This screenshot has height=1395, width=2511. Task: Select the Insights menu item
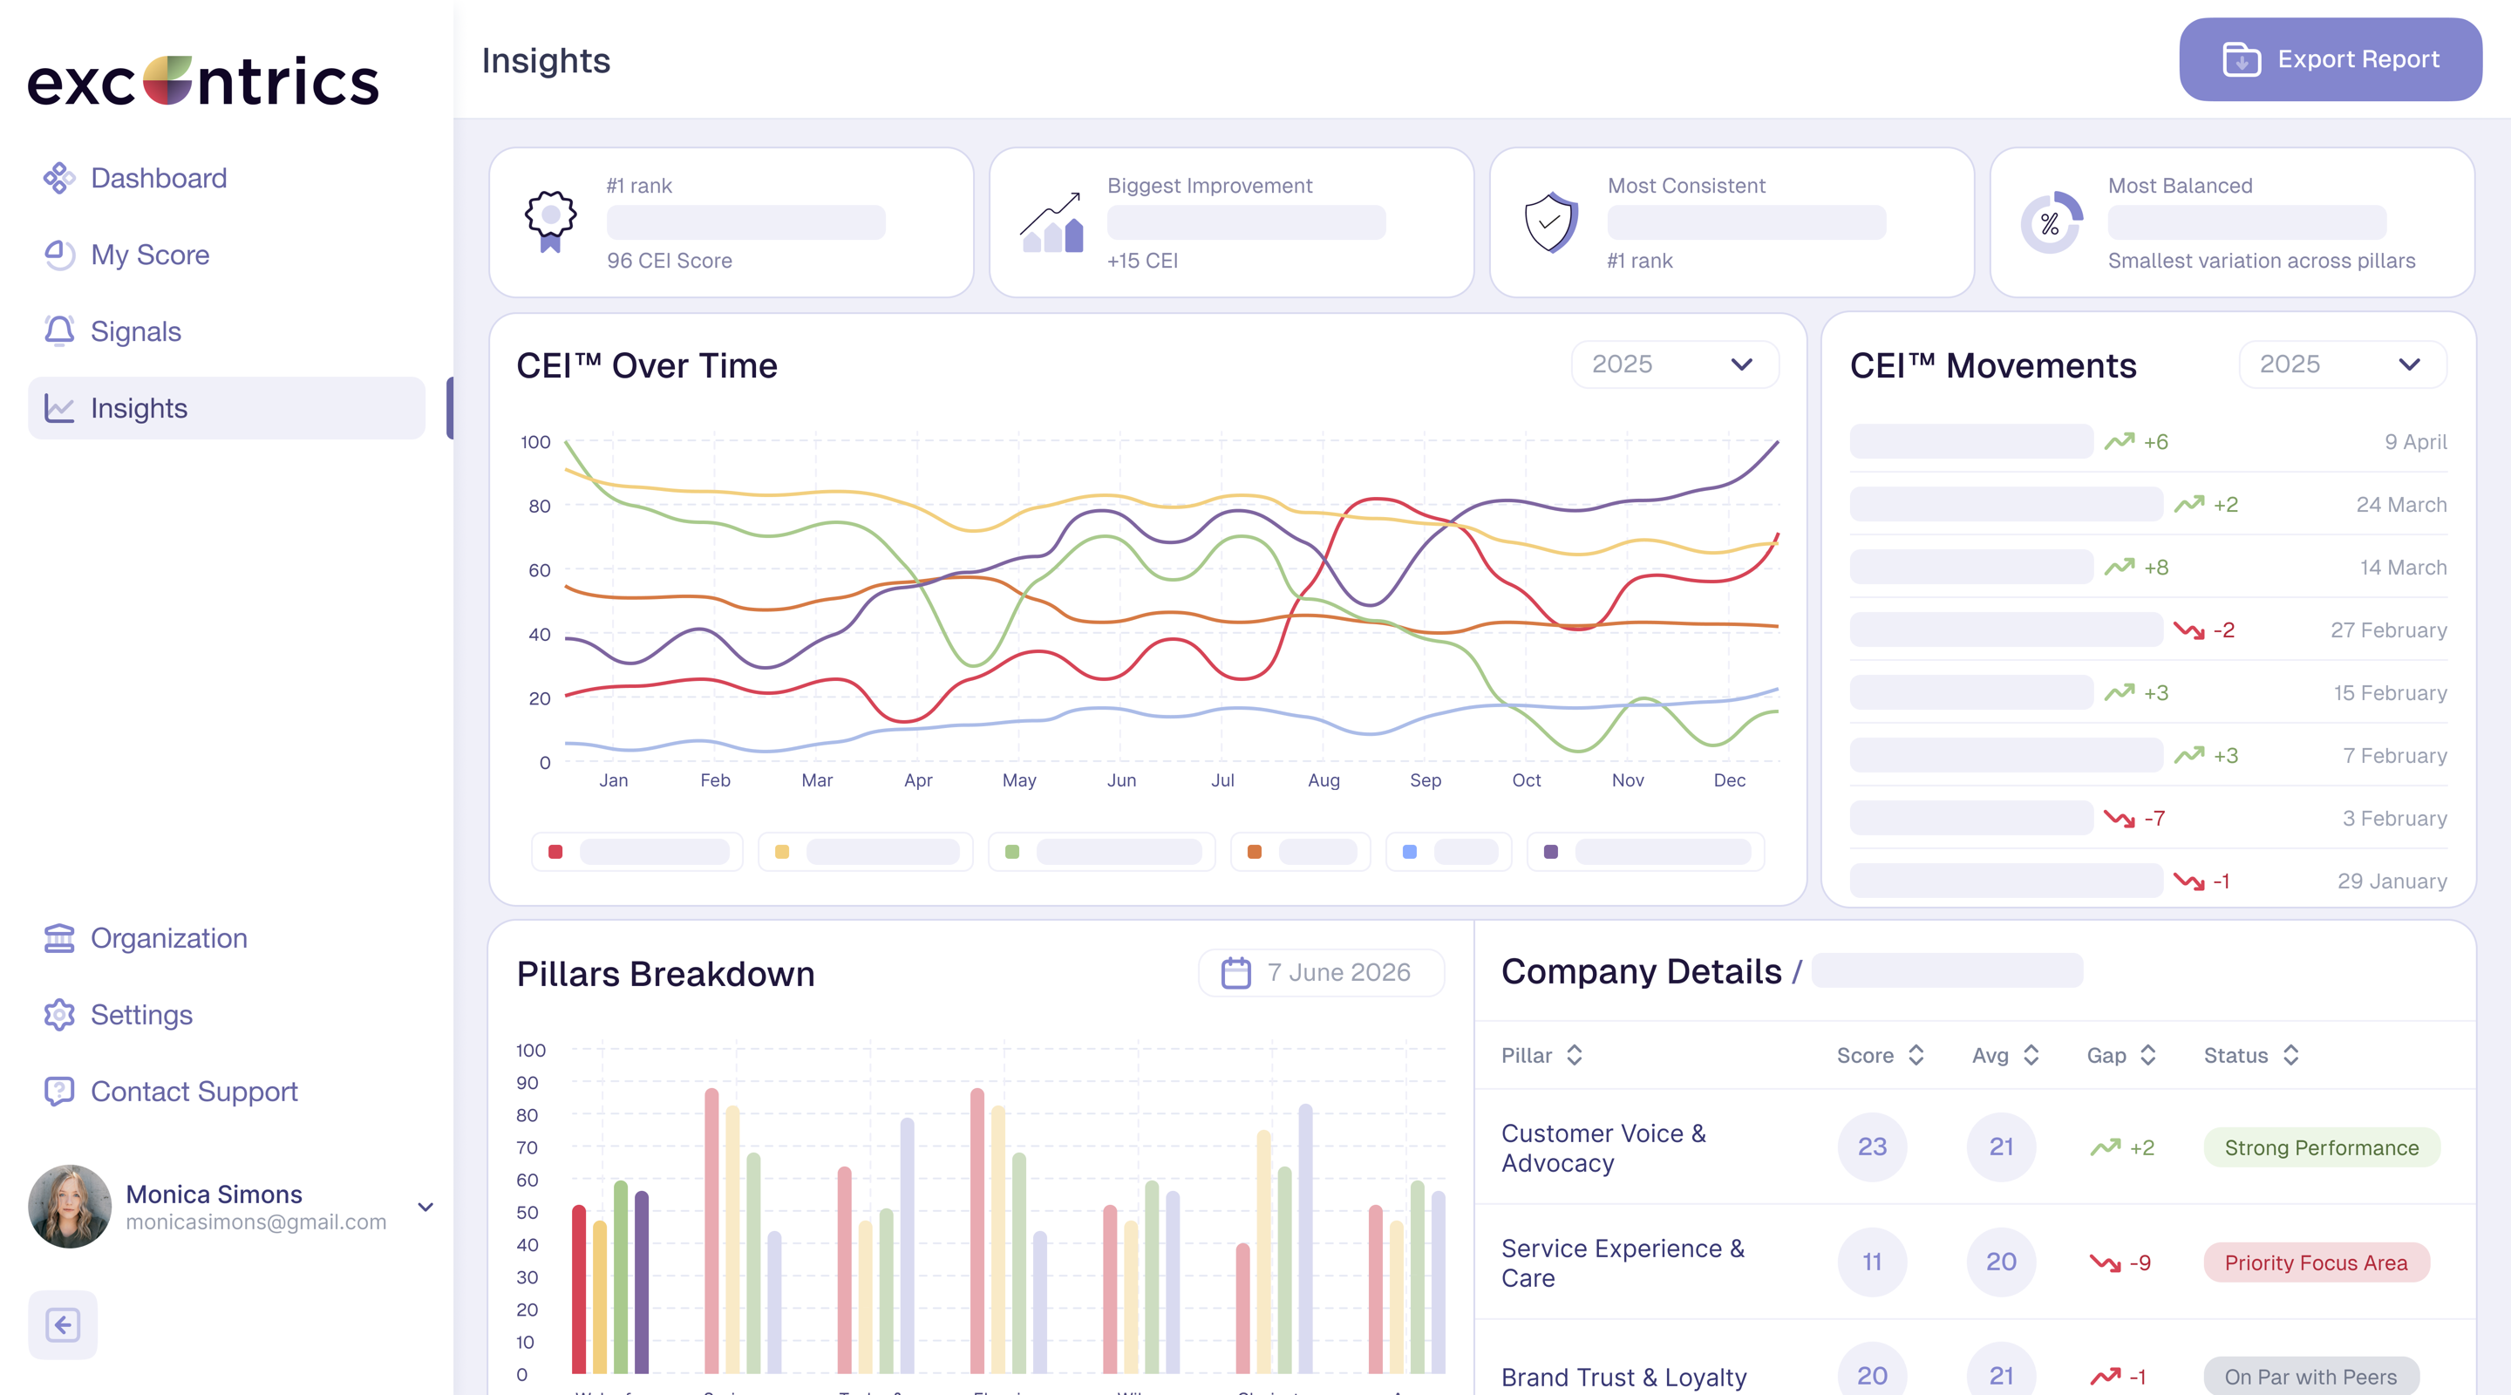[226, 408]
